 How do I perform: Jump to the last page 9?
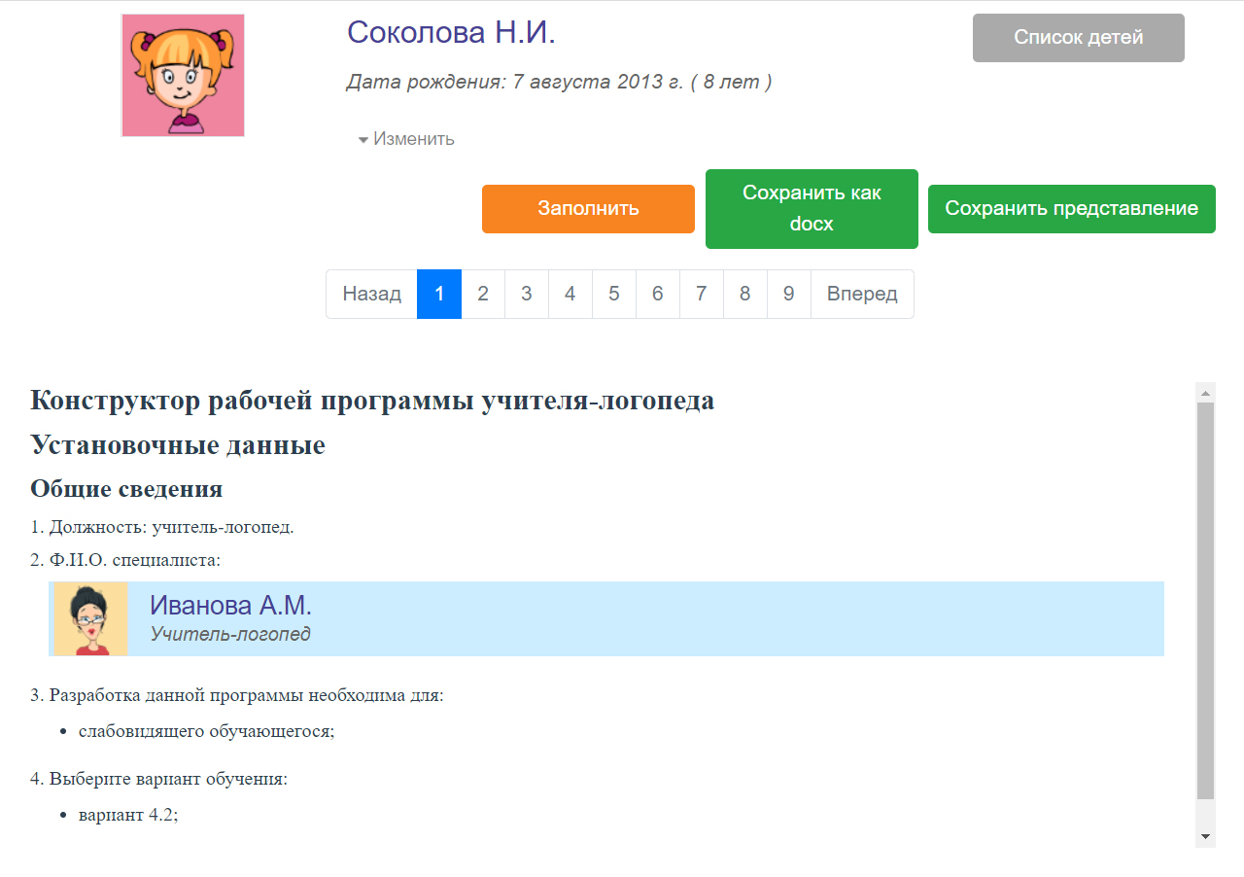click(789, 294)
